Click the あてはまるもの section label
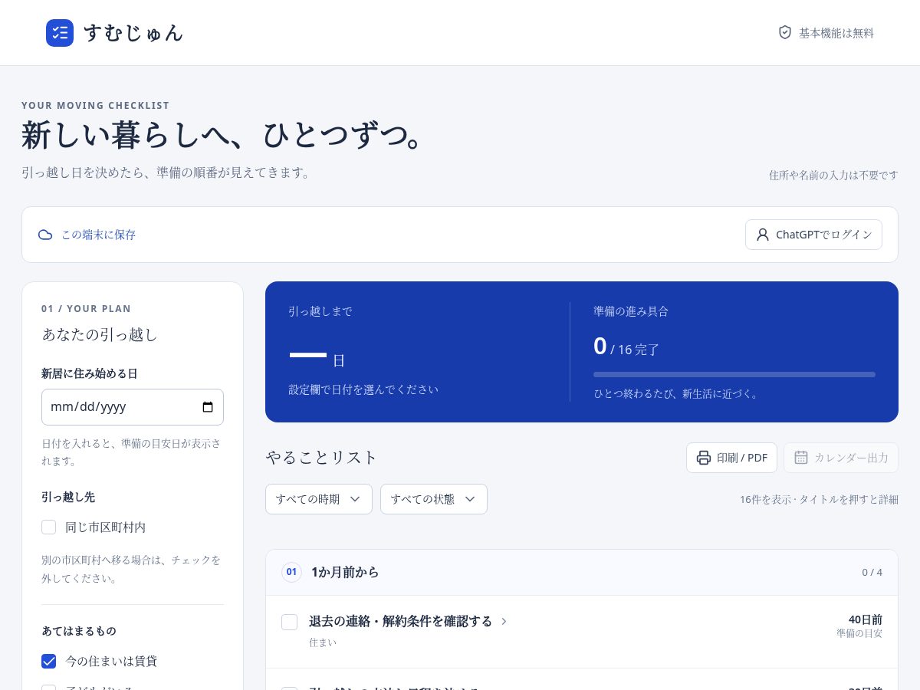 tap(79, 631)
